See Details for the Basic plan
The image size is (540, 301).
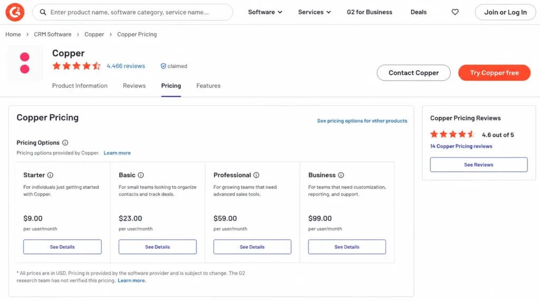click(157, 247)
